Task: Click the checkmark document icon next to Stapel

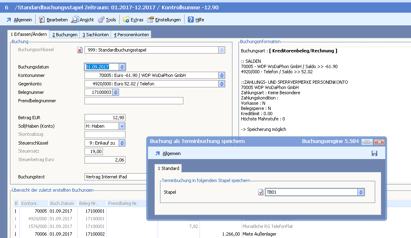Action: pos(261,192)
